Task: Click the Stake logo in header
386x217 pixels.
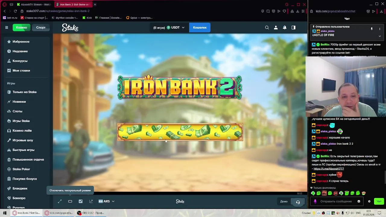Action: [x=70, y=27]
